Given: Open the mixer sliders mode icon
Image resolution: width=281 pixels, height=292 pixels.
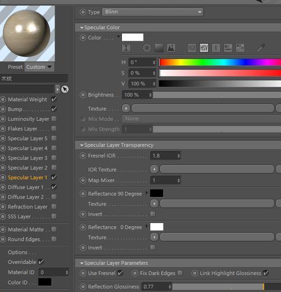Looking at the screenshot, I should 228,48.
